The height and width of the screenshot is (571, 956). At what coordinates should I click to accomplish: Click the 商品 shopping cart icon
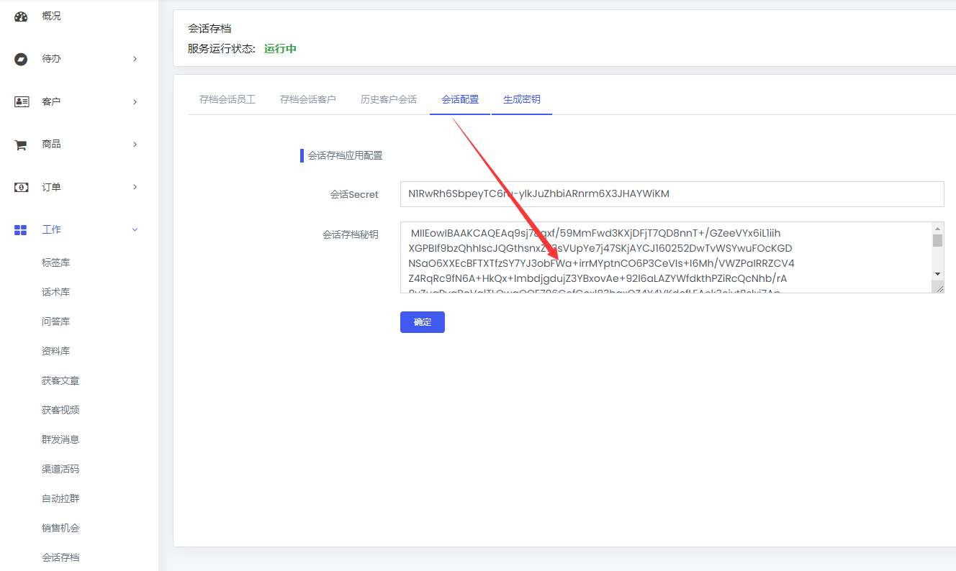pyautogui.click(x=21, y=145)
